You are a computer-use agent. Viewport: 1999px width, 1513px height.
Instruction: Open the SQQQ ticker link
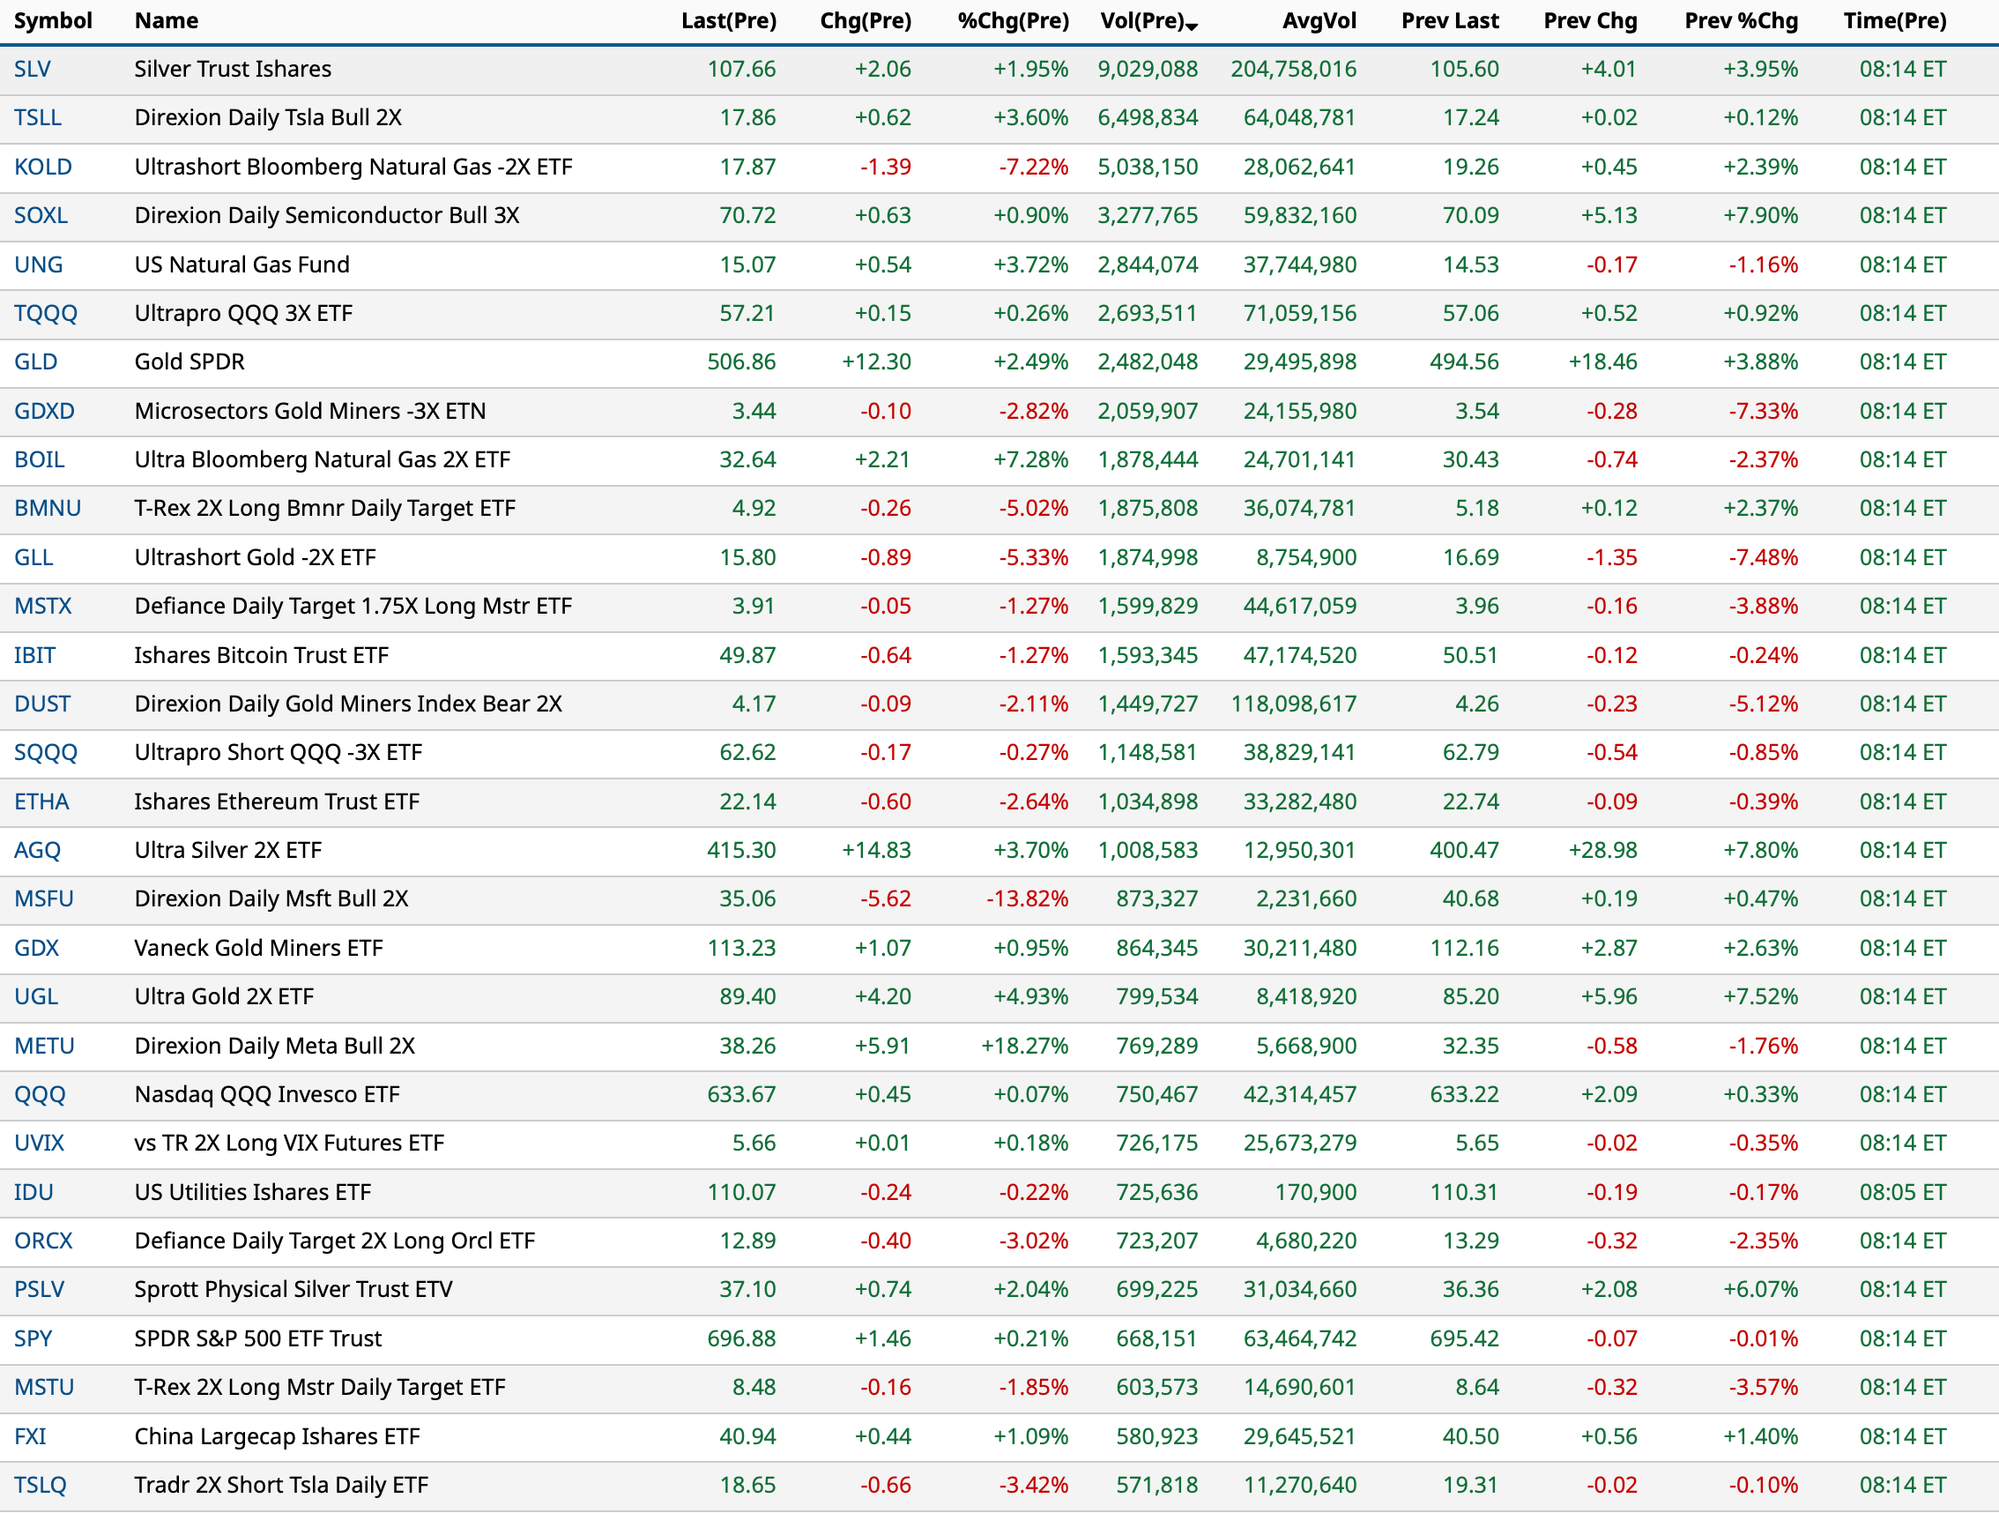coord(45,753)
